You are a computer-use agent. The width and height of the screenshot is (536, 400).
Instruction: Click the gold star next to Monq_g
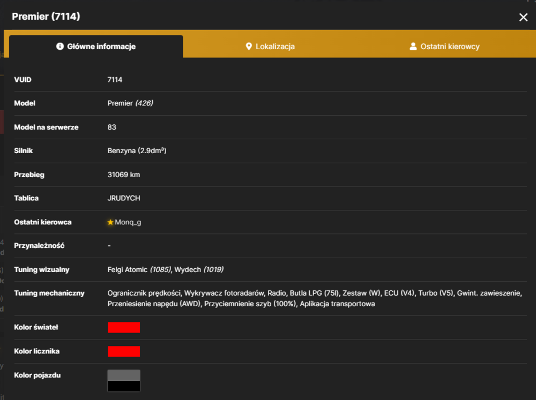pyautogui.click(x=110, y=222)
